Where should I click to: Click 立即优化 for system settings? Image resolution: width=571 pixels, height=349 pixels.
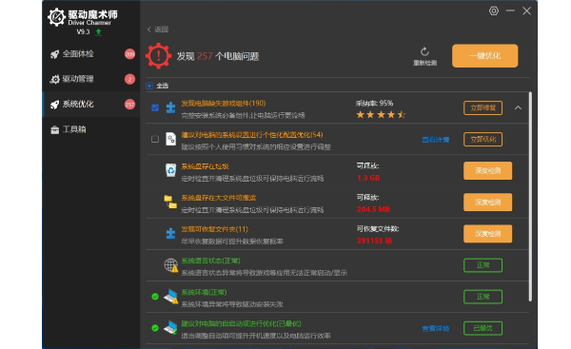pyautogui.click(x=482, y=140)
